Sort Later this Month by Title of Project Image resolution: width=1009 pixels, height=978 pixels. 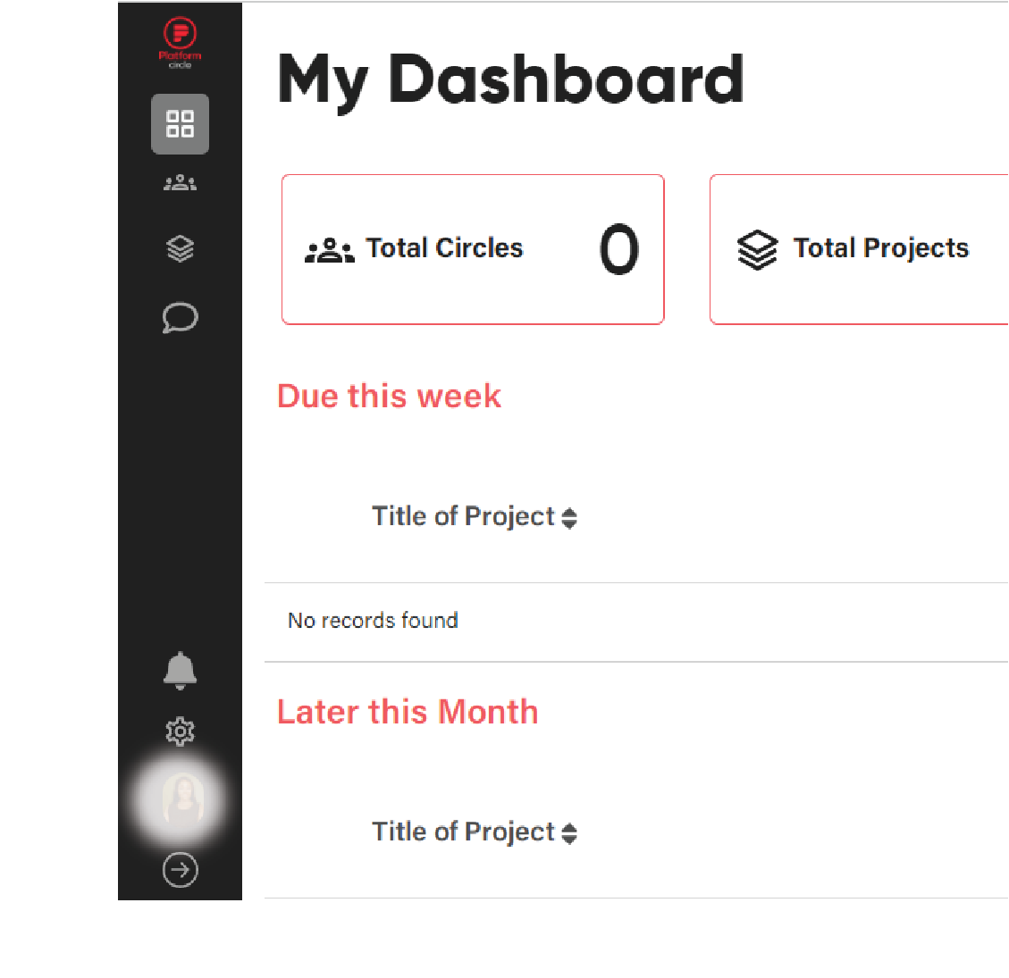(x=475, y=832)
